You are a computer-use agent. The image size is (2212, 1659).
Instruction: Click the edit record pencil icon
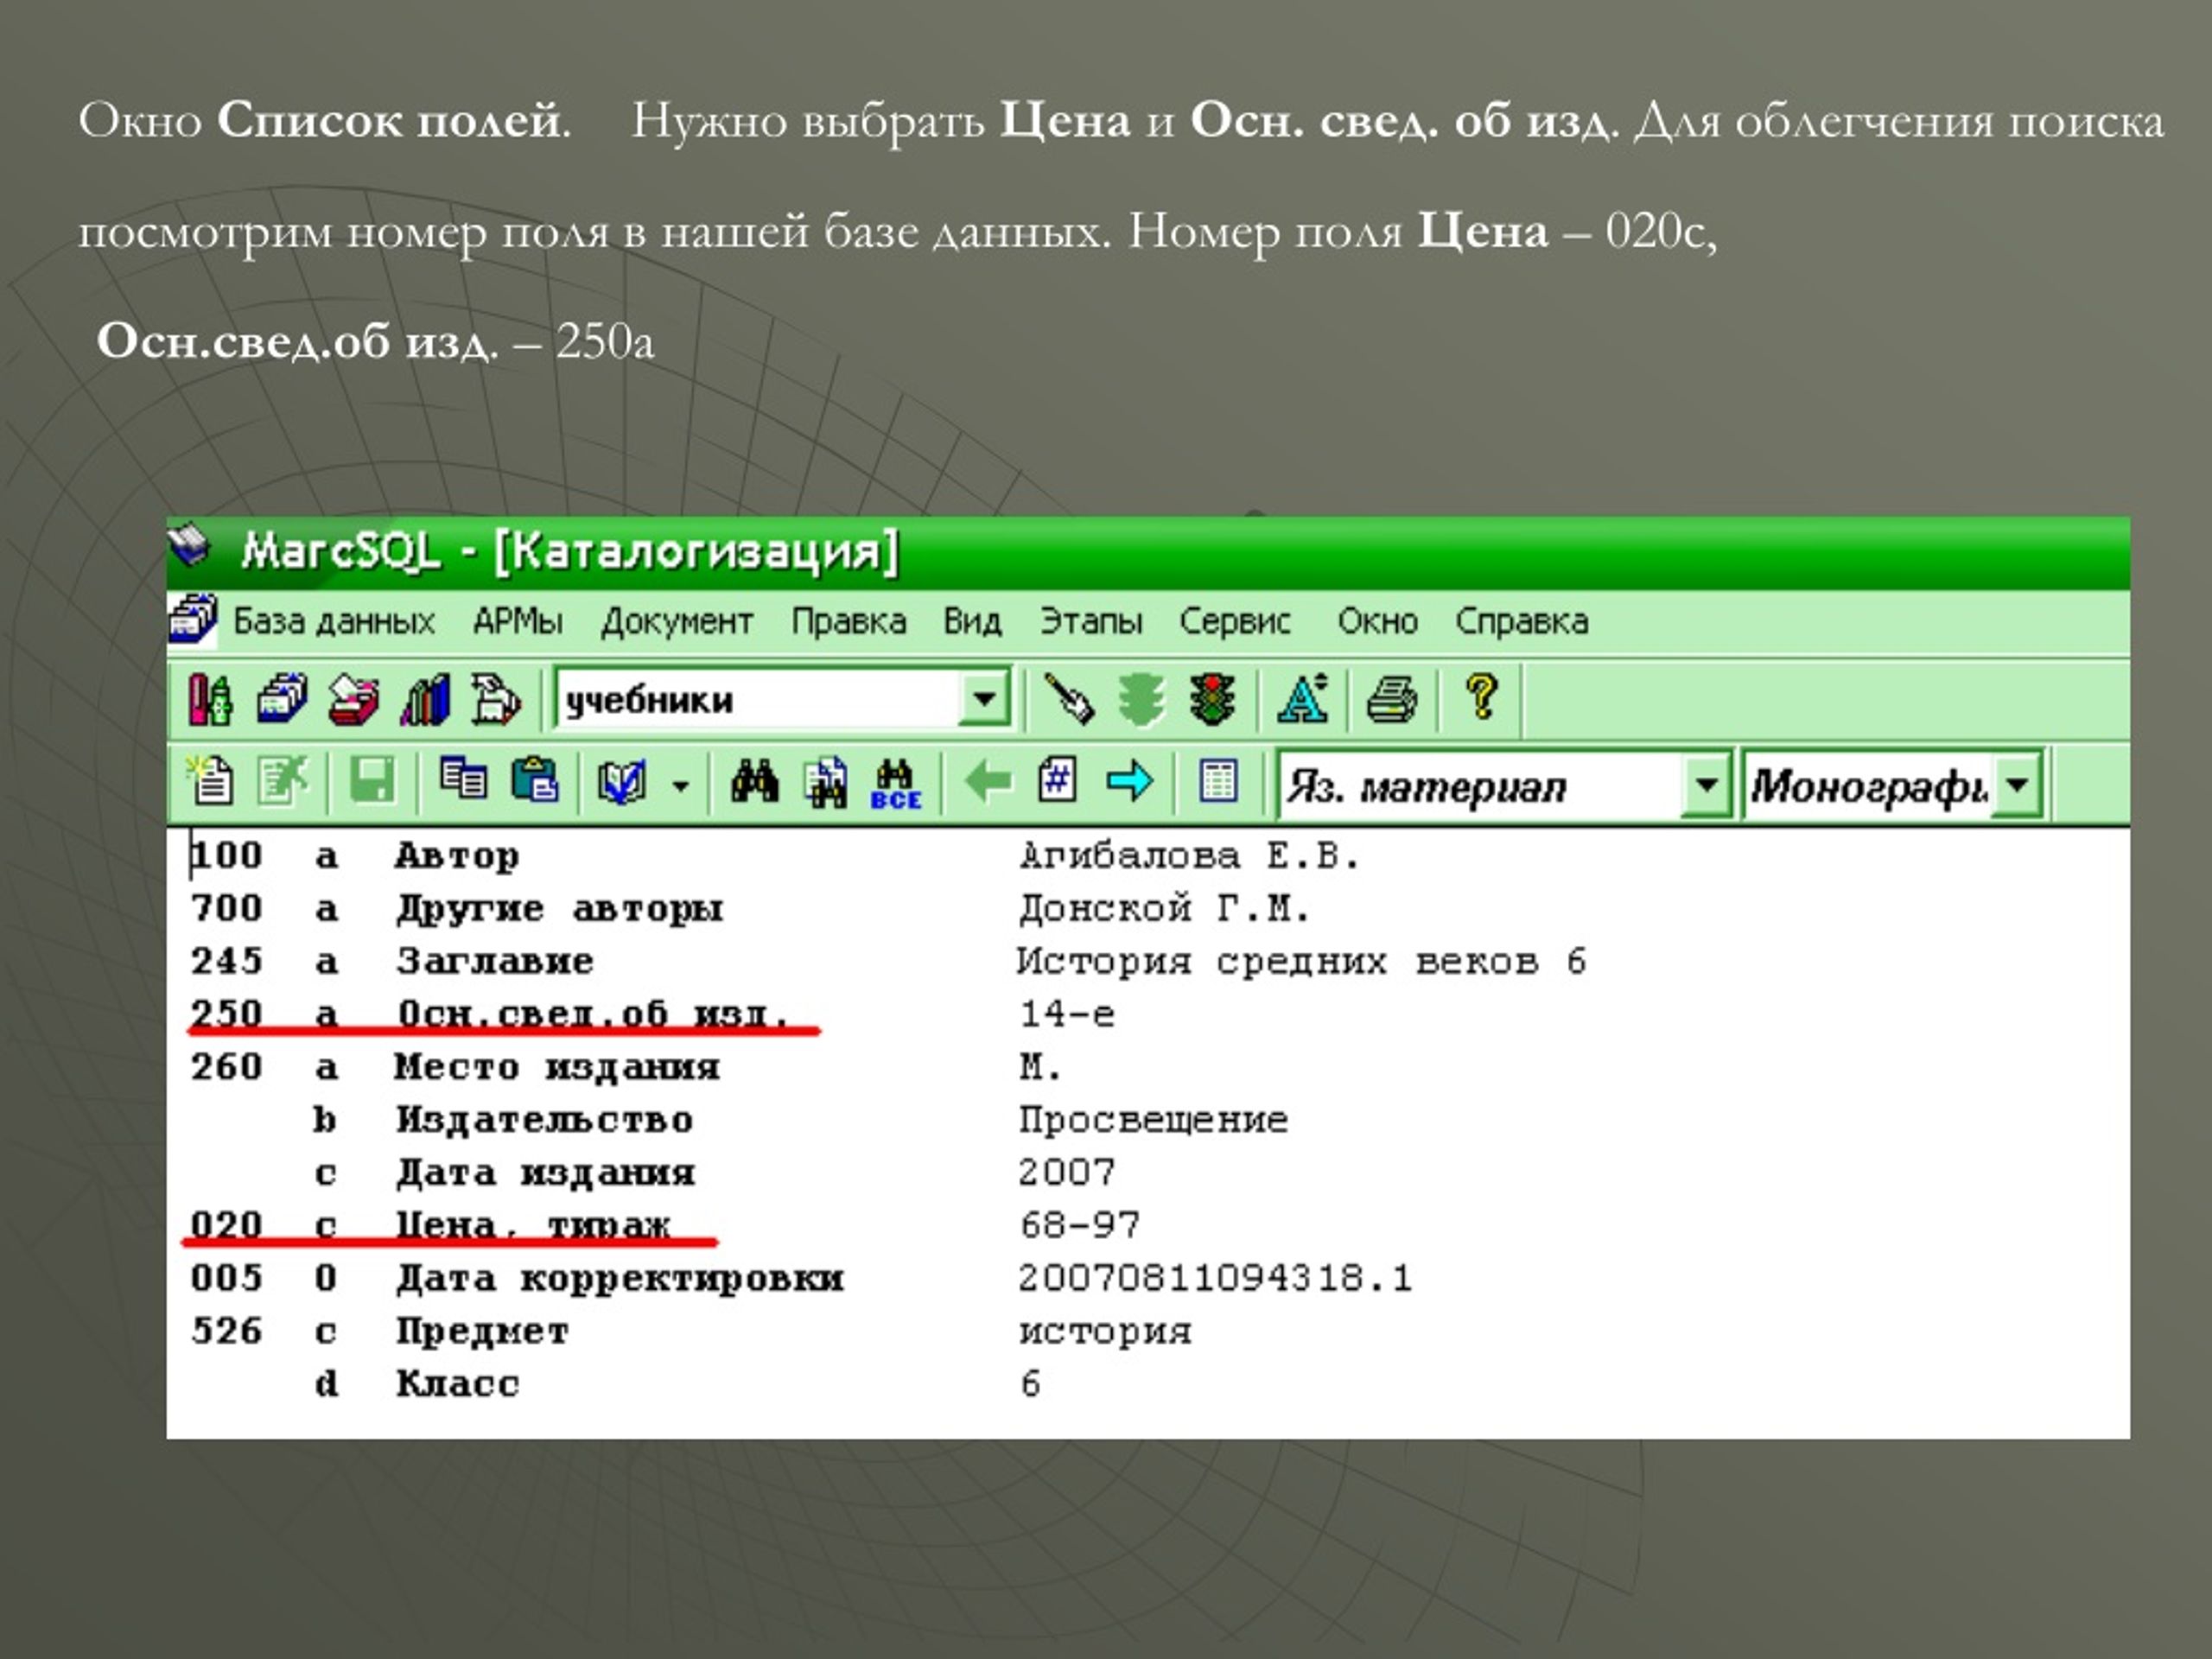283,781
